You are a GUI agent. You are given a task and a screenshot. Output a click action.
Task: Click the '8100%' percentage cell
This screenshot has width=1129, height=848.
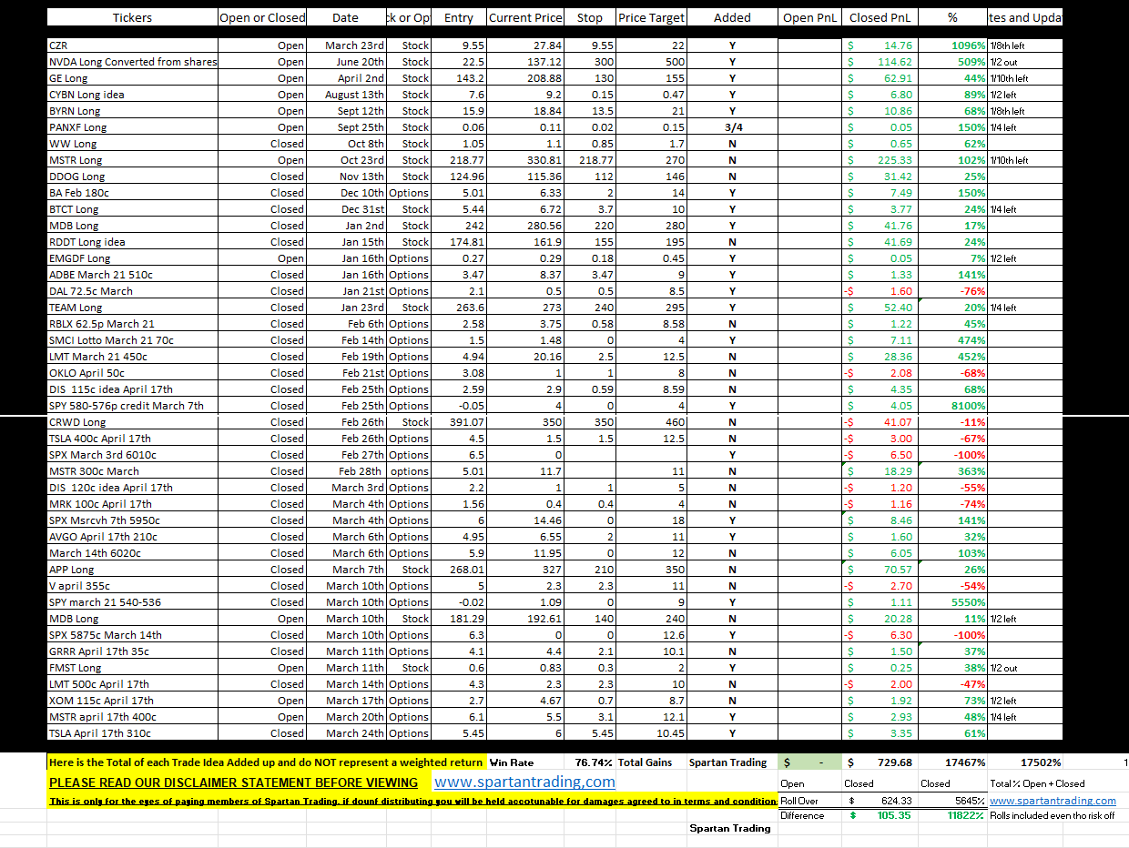click(953, 406)
